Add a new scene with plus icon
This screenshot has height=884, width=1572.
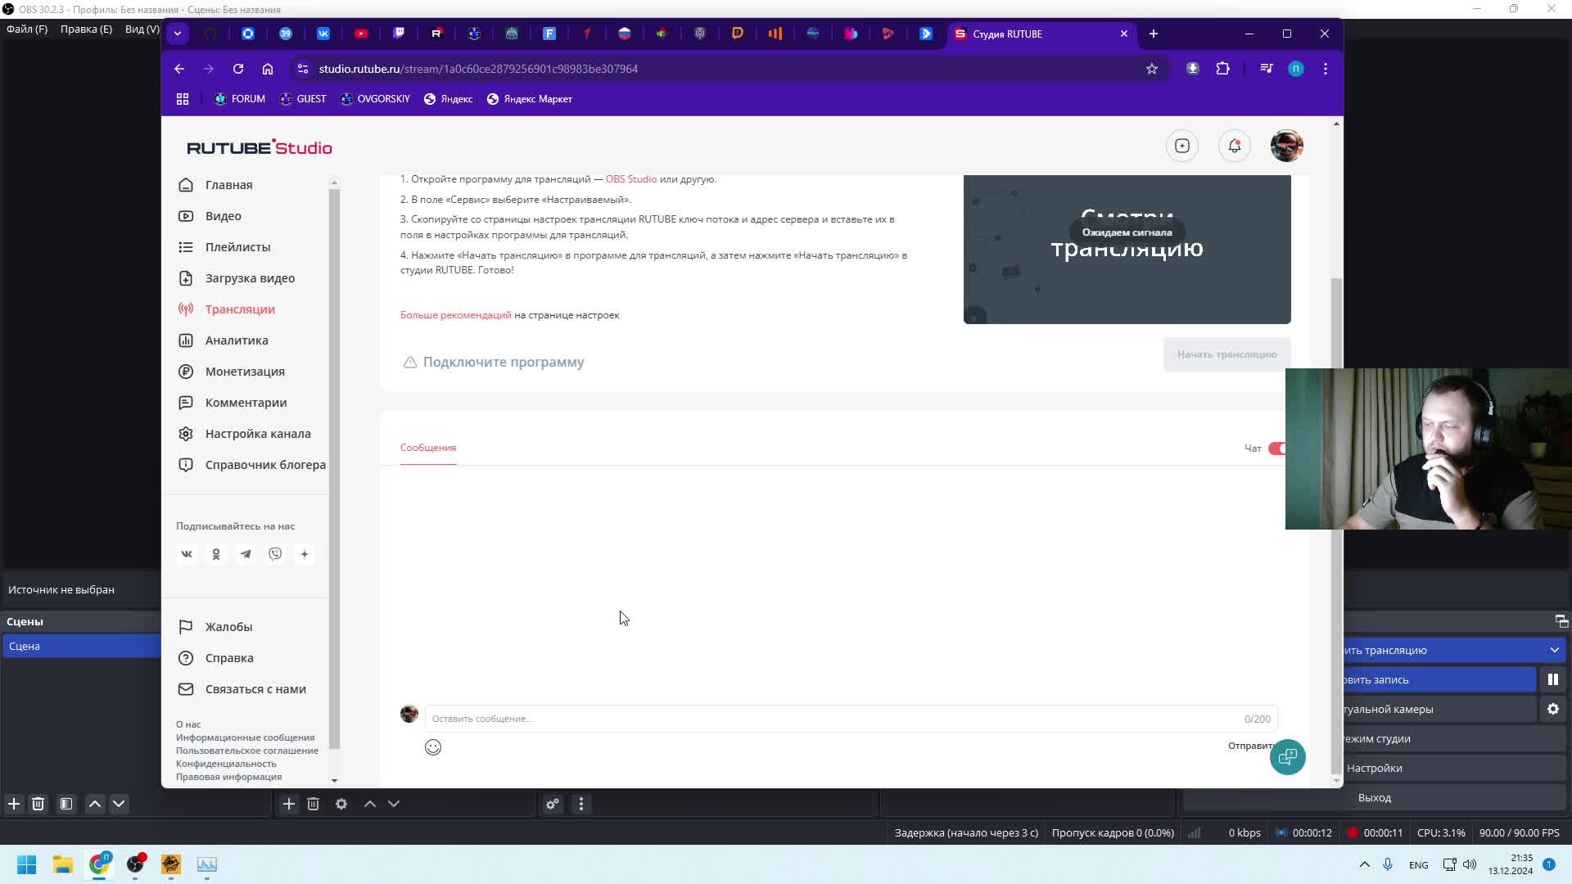pos(14,804)
